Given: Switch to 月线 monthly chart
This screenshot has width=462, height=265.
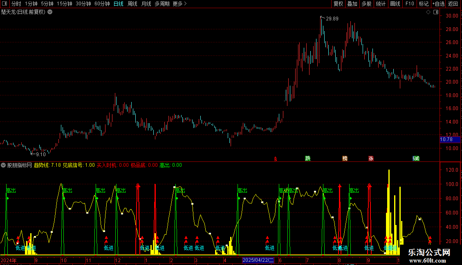Looking at the screenshot, I should tap(146, 4).
